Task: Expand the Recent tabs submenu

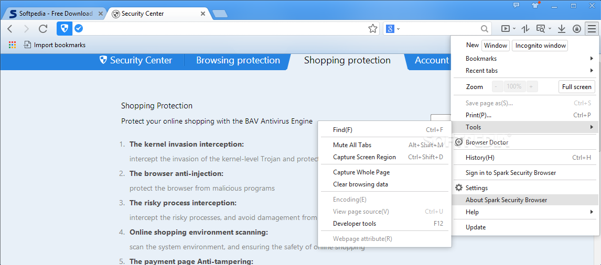Action: pyautogui.click(x=525, y=71)
